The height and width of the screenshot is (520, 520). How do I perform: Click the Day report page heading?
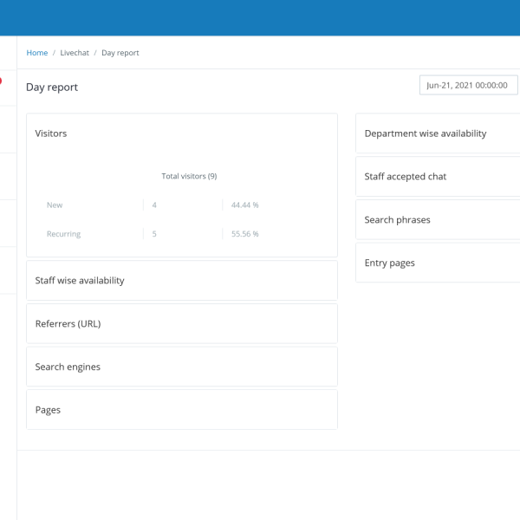52,88
